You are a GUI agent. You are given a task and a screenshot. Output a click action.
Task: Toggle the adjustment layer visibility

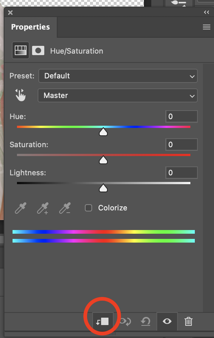(x=167, y=321)
